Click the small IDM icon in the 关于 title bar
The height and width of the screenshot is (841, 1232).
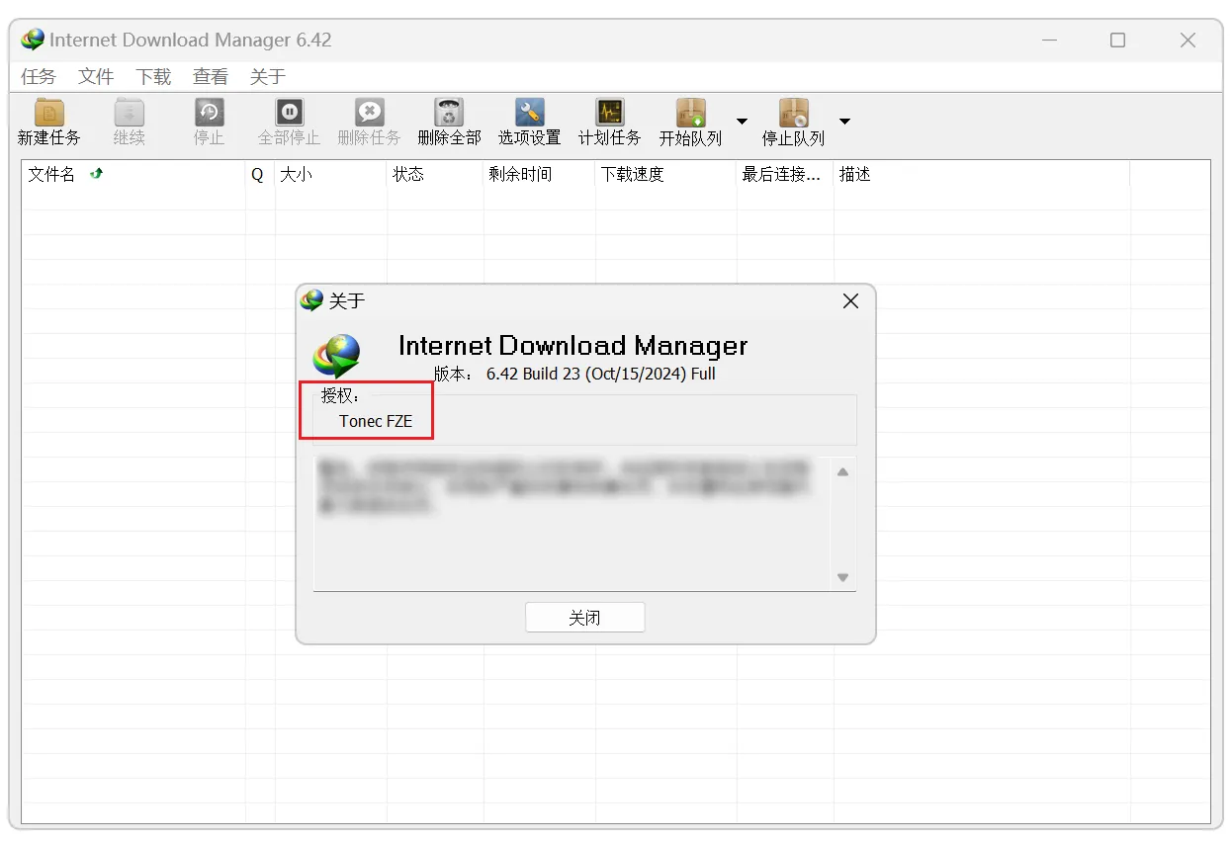(312, 300)
